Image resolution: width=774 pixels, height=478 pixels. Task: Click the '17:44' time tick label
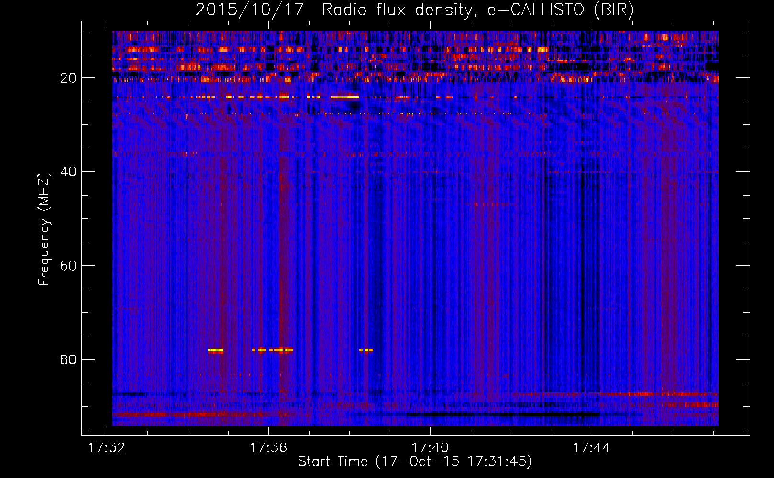point(592,447)
